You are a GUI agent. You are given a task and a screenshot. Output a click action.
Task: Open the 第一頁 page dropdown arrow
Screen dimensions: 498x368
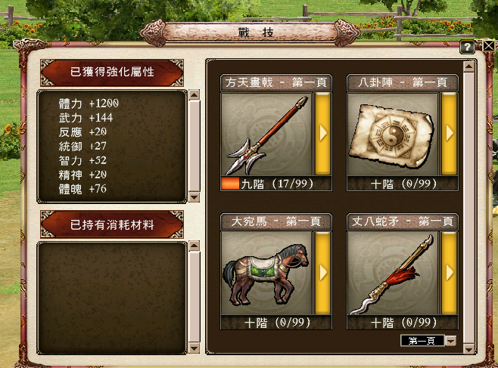point(450,341)
